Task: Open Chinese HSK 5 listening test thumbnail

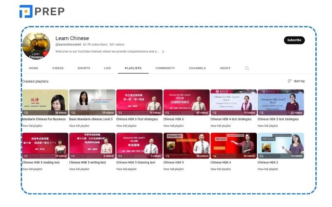Action: coord(139,146)
